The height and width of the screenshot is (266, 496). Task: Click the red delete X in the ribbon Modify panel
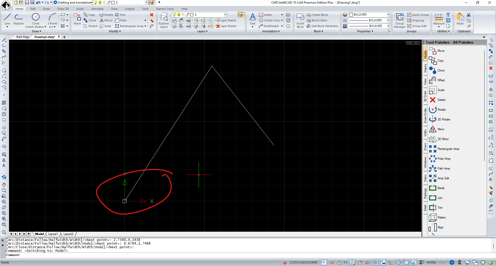pyautogui.click(x=152, y=15)
